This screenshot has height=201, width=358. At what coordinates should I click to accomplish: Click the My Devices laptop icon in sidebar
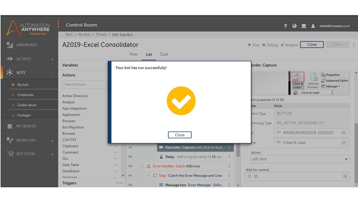point(10,126)
